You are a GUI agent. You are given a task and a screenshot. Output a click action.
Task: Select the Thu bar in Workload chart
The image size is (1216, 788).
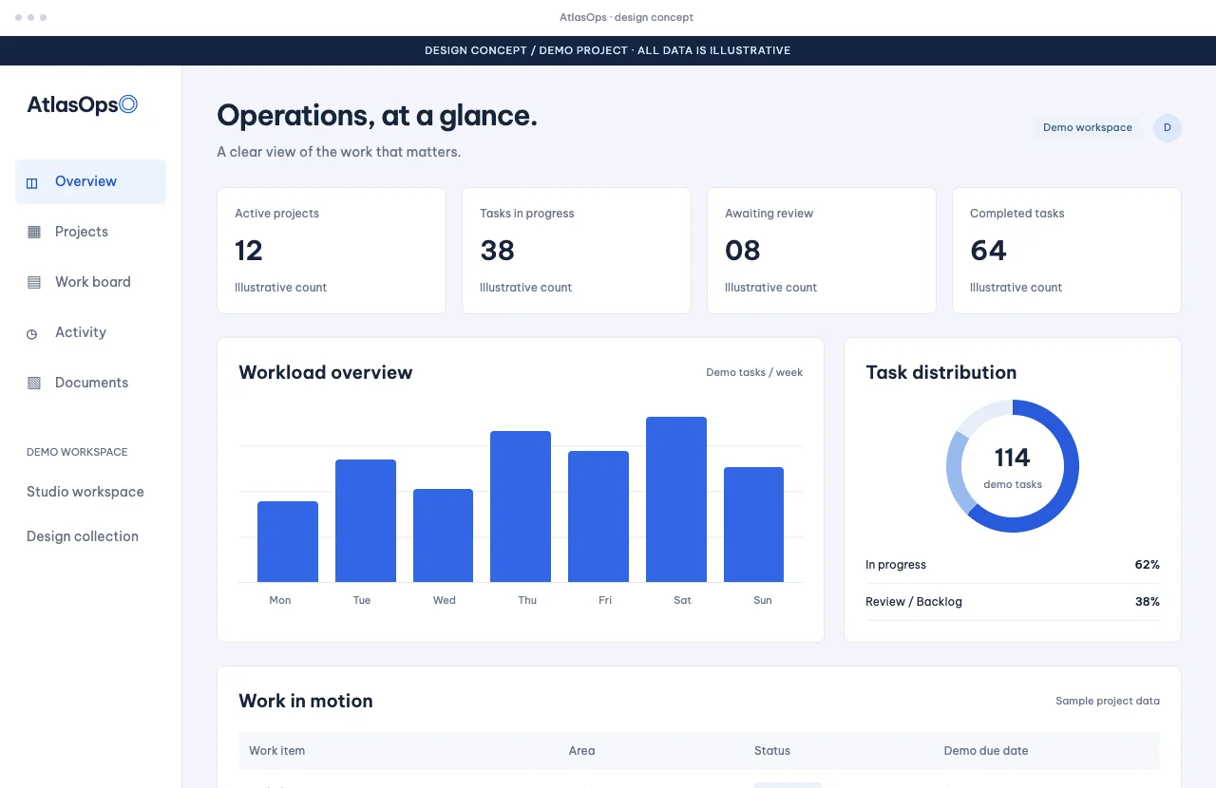(x=521, y=506)
